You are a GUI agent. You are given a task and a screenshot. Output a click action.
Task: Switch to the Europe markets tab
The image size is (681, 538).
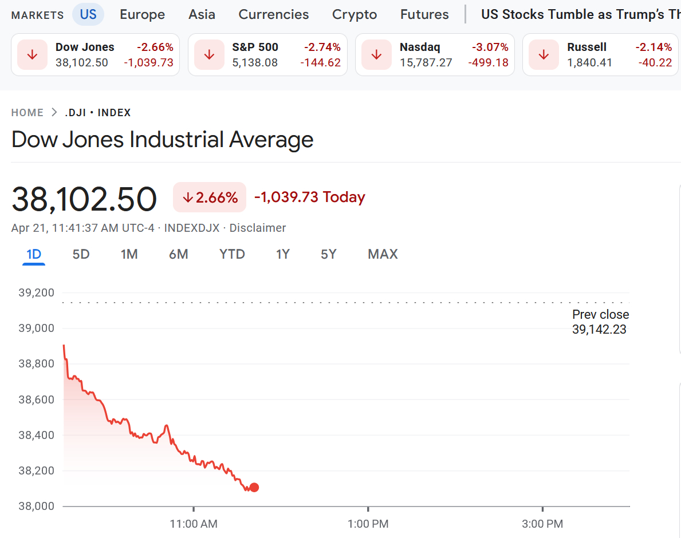click(x=142, y=14)
